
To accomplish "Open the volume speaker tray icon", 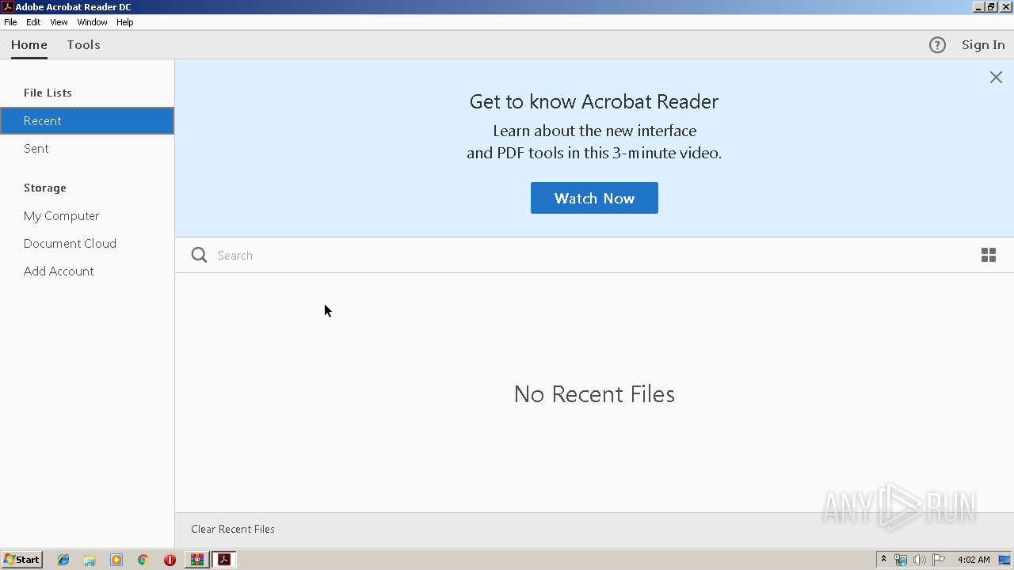I will coord(919,560).
